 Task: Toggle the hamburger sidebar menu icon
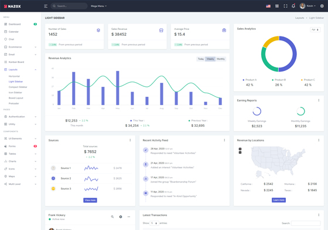coord(46,6)
